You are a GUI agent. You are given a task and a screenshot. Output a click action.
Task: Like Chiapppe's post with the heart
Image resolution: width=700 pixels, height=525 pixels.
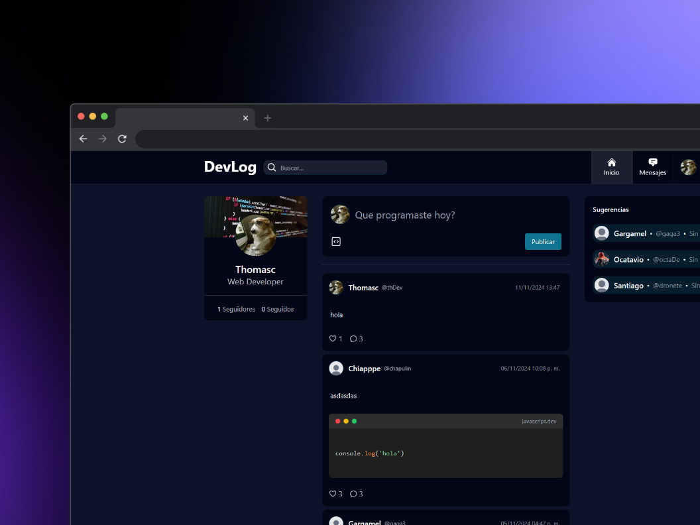[x=333, y=494]
